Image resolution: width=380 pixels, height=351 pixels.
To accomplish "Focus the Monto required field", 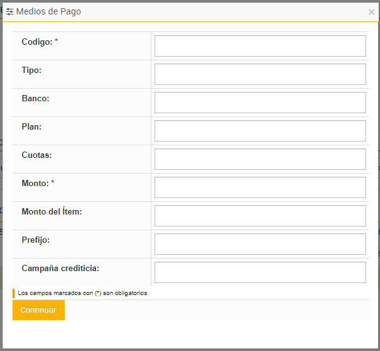I will pos(260,187).
